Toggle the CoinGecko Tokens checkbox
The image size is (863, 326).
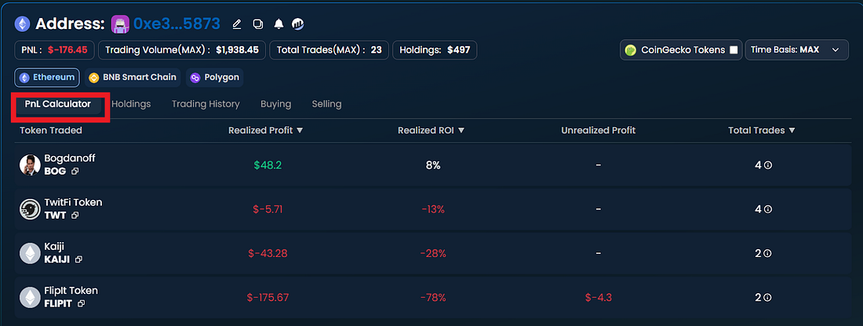(733, 50)
